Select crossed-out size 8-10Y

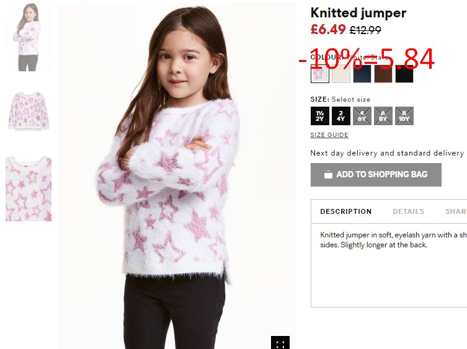[x=404, y=116]
